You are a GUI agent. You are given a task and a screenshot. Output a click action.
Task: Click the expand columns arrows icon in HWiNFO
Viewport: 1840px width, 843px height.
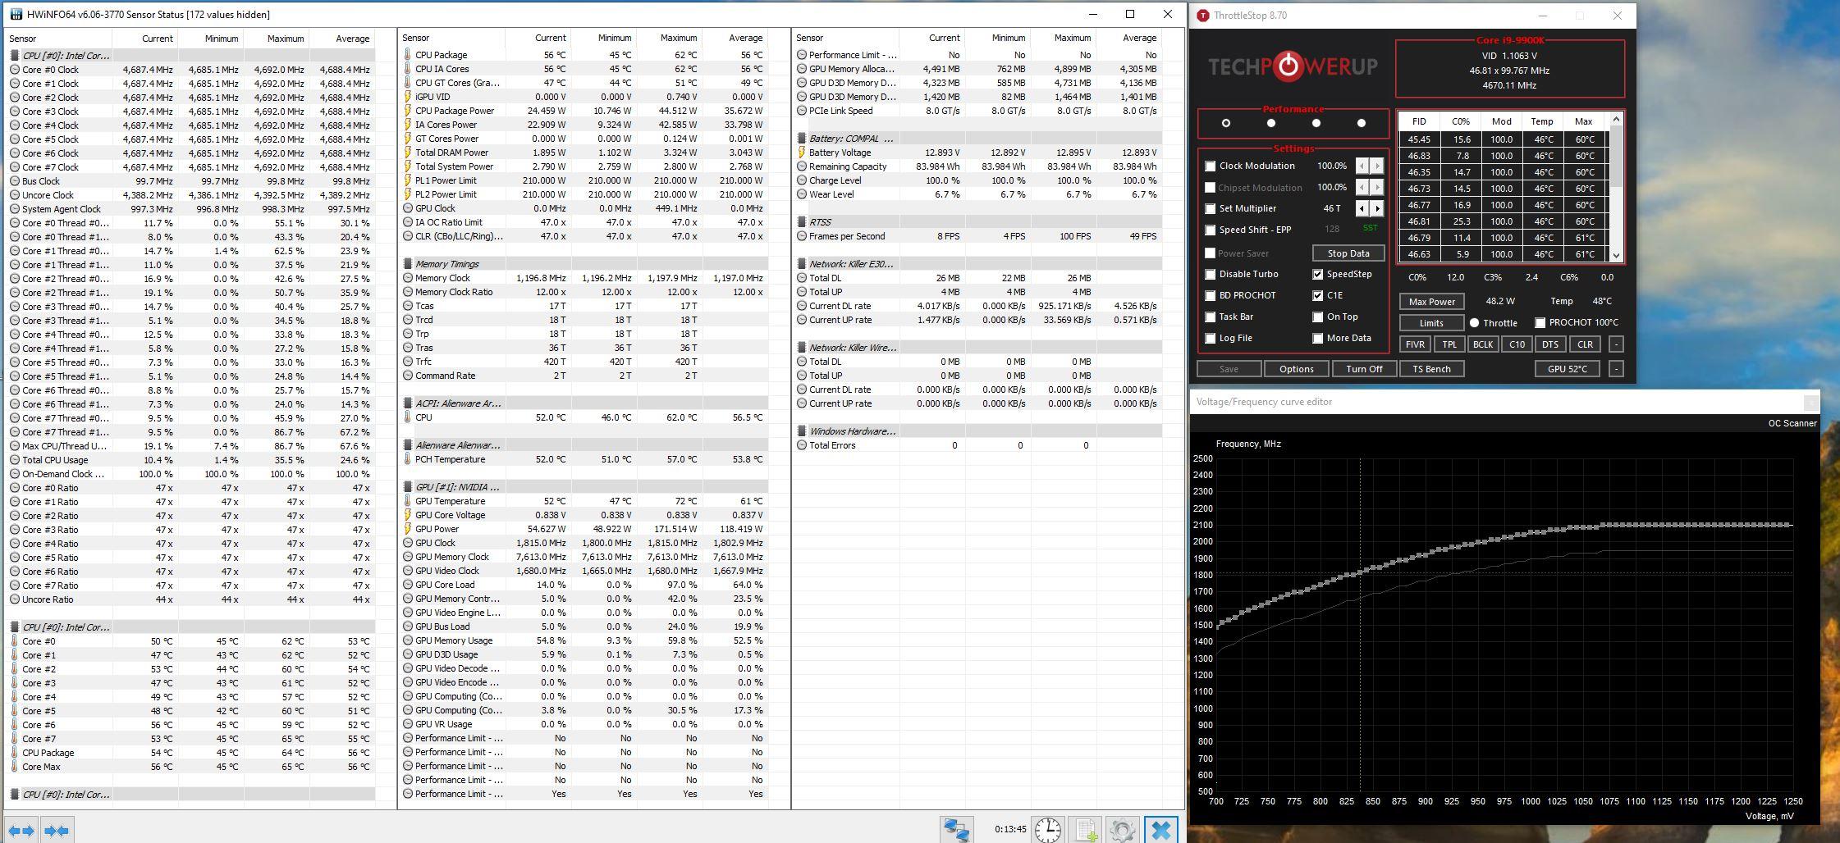[x=21, y=830]
